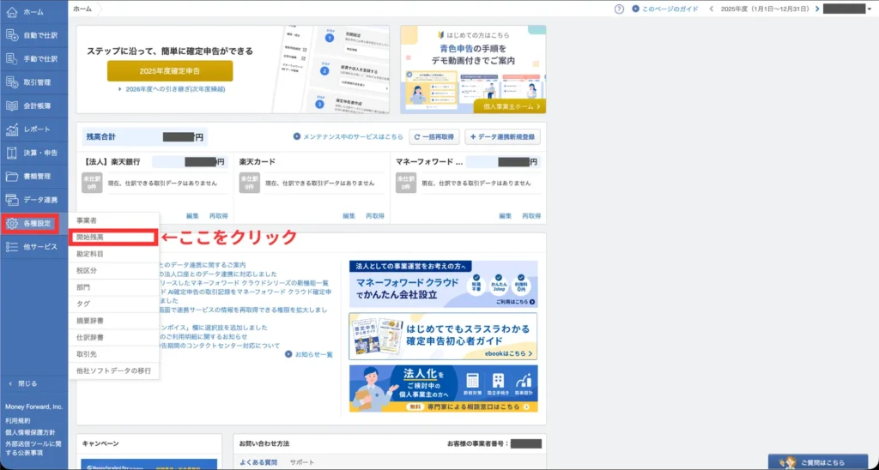879x470 pixels.
Task: Open 法人化 consultation banner
Action: 443,389
